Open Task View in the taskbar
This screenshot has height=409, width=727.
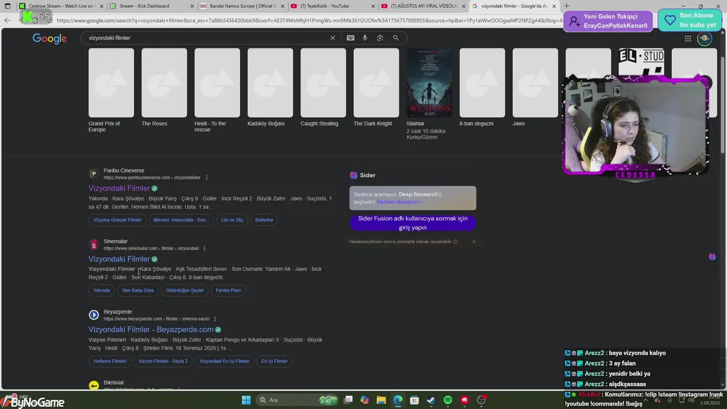point(348,400)
